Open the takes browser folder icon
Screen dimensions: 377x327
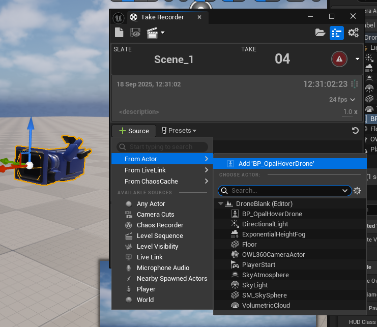(x=320, y=33)
